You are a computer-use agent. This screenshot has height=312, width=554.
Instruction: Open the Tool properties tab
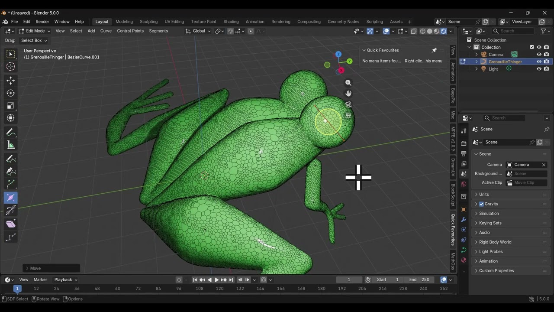pos(464,130)
